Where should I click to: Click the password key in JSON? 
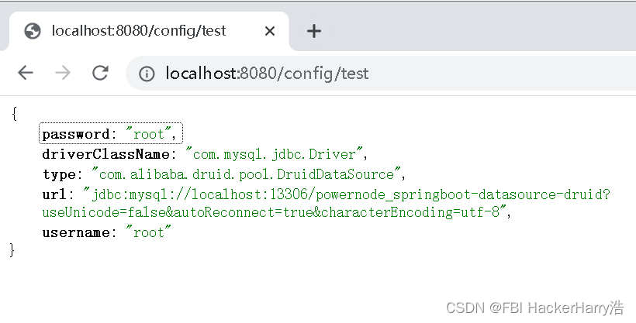[x=75, y=134]
